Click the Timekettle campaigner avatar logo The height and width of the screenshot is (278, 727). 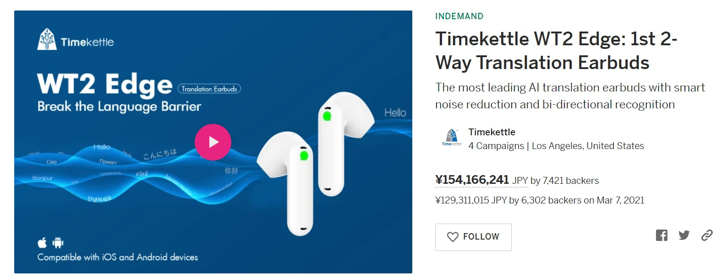(451, 138)
